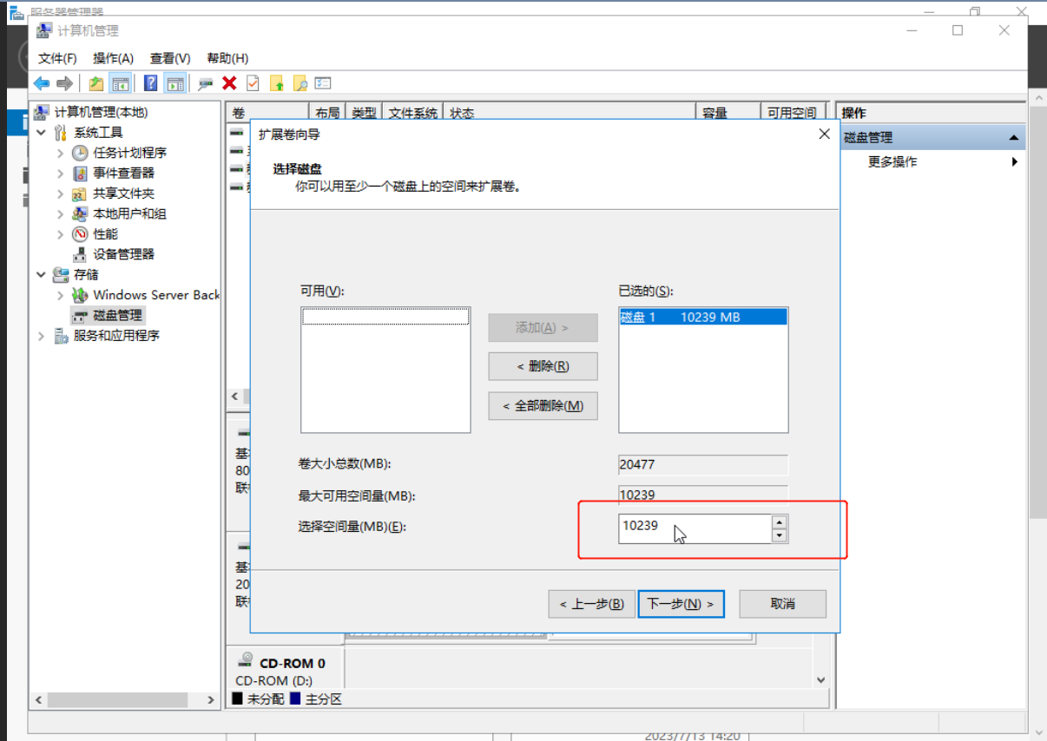
Task: Select 磁盘管理 in the tree
Action: 118,315
